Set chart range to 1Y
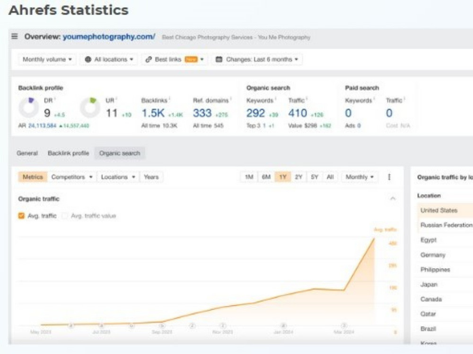The height and width of the screenshot is (354, 473). 283,177
